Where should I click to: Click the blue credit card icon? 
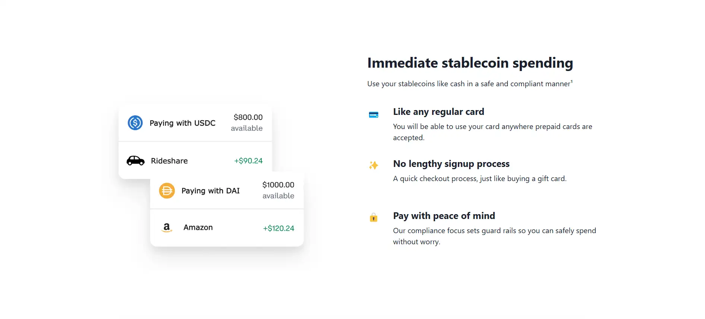373,115
